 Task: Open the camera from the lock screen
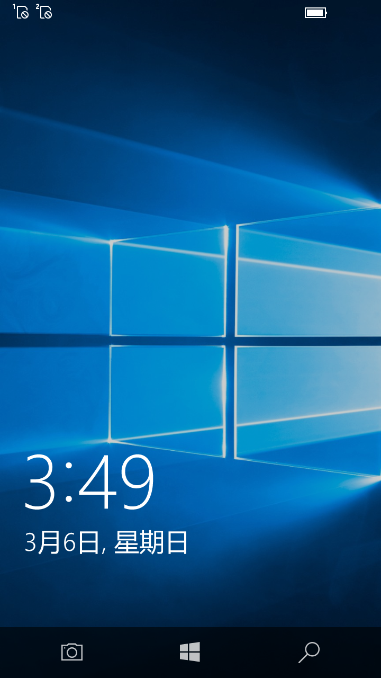[x=72, y=652]
